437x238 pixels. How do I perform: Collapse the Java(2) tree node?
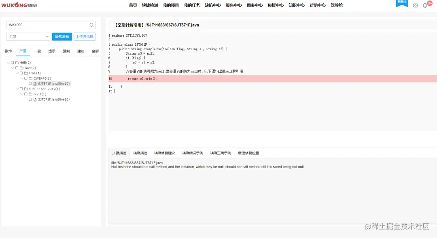13,68
